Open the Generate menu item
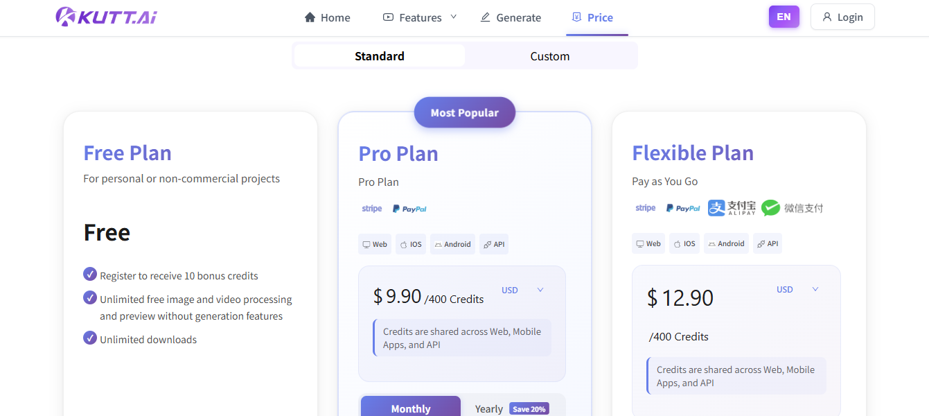Screen dimensions: 929x416 tap(511, 17)
